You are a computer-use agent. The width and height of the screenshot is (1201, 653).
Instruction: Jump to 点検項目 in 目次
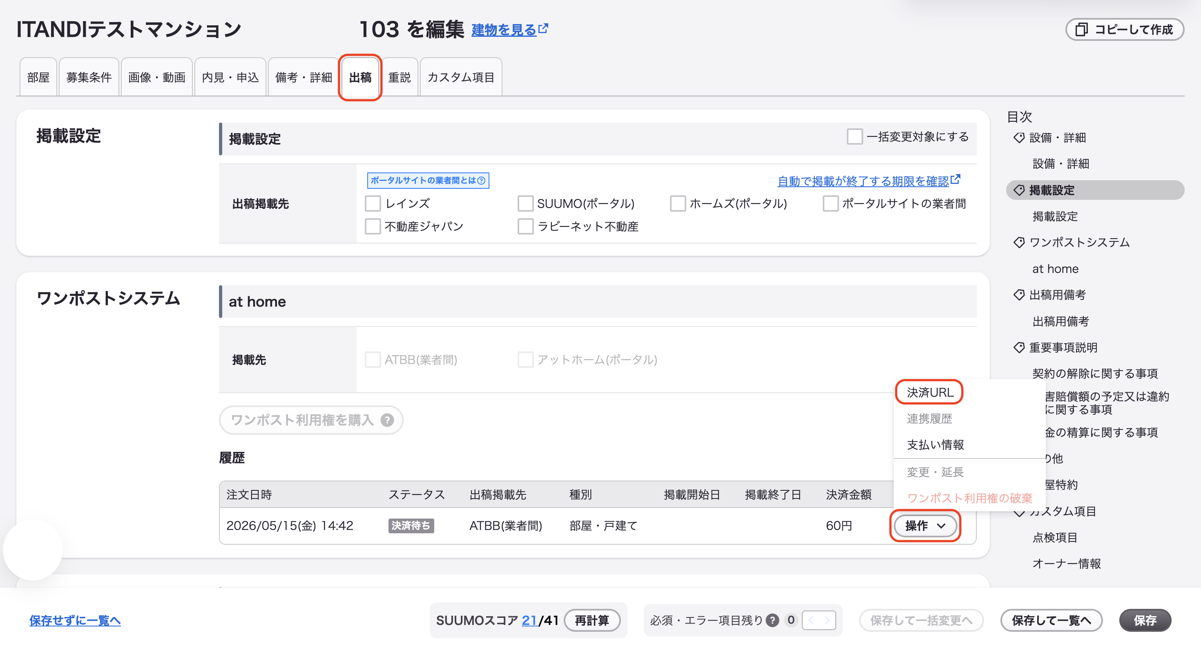1055,537
